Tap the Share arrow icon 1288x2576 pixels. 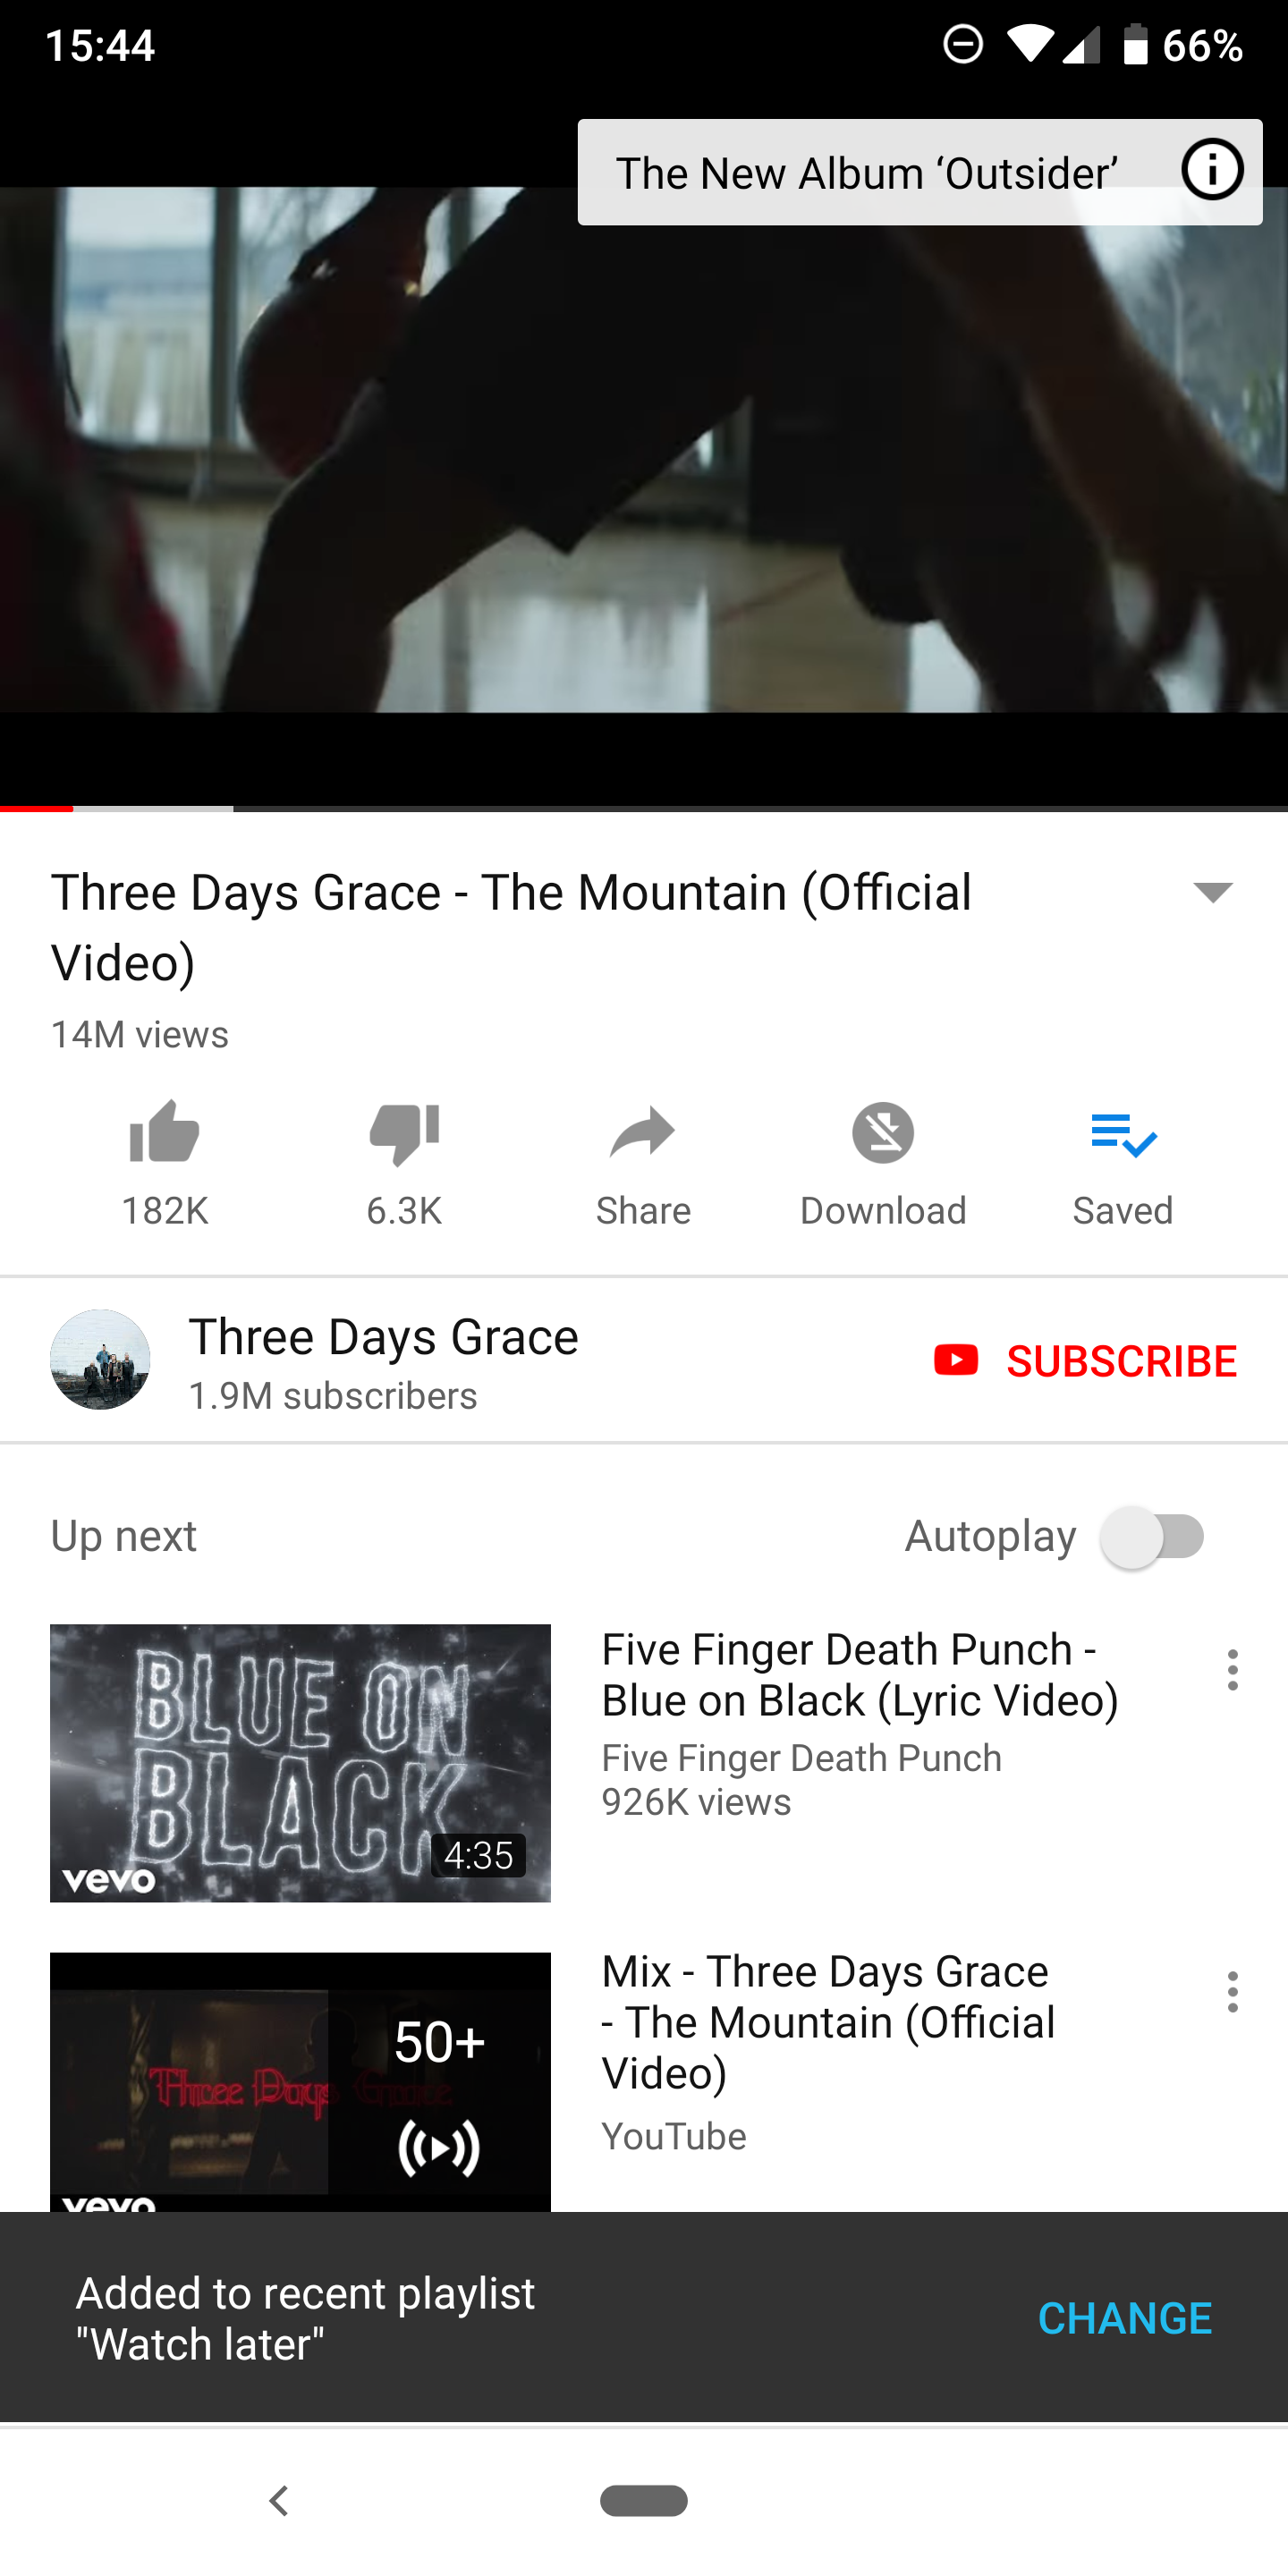tap(643, 1132)
